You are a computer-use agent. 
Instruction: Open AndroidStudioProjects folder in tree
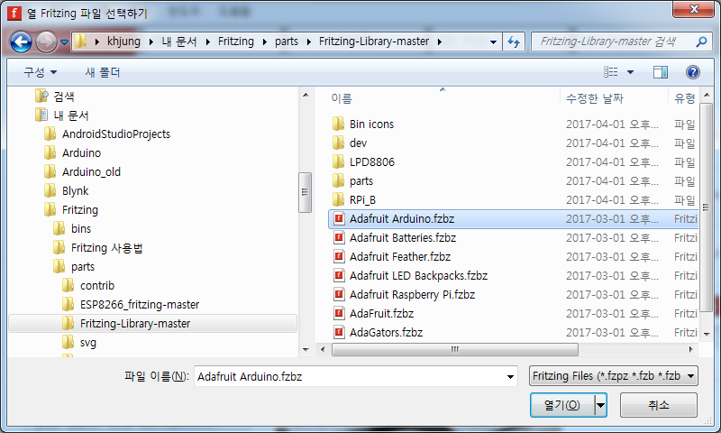(x=116, y=134)
